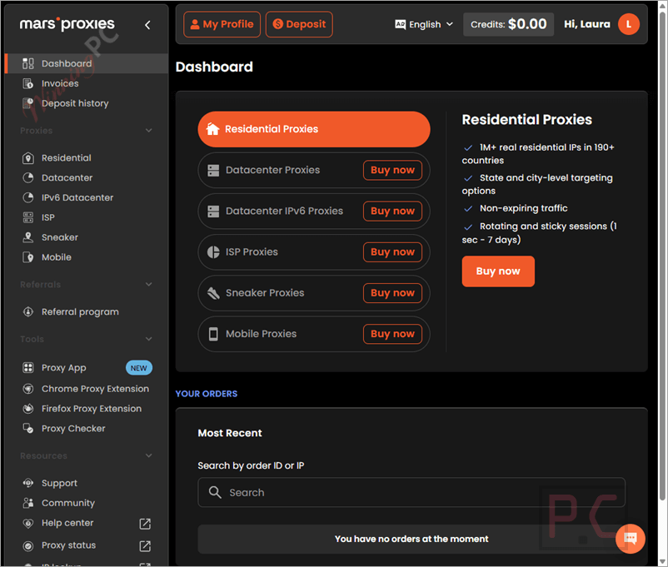Collapse the Referrals sidebar section
Image resolution: width=668 pixels, height=567 pixels.
pyautogui.click(x=149, y=284)
